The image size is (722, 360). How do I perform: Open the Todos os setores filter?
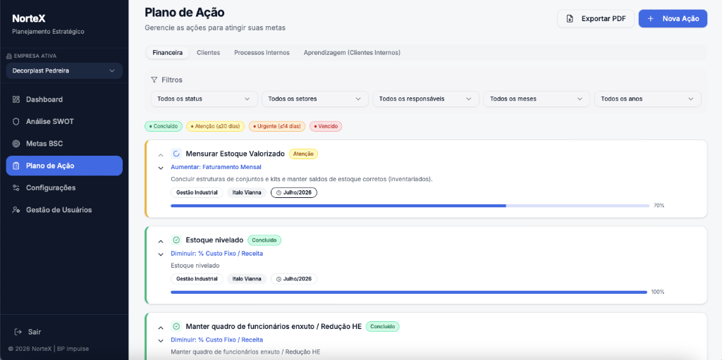315,99
